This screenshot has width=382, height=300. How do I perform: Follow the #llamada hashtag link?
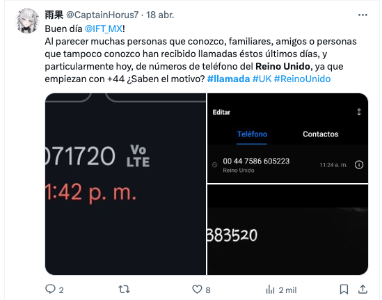pyautogui.click(x=228, y=79)
